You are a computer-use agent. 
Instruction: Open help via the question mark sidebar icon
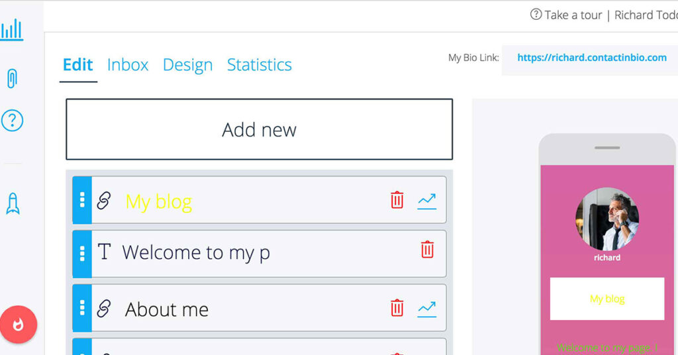12,121
